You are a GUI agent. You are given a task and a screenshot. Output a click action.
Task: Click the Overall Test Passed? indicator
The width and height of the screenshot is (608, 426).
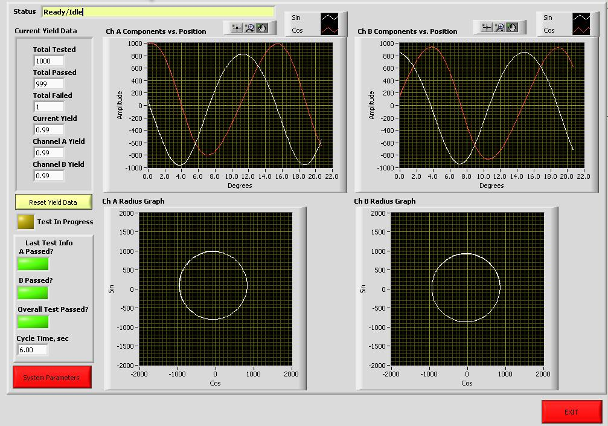33,322
